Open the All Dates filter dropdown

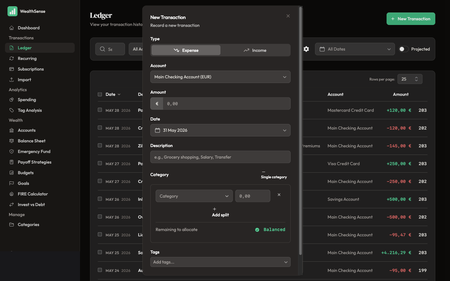tap(355, 49)
